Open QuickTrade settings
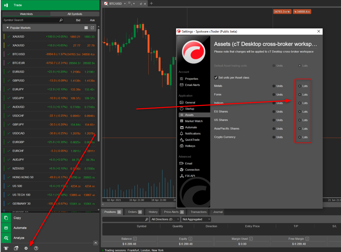 tap(192, 140)
